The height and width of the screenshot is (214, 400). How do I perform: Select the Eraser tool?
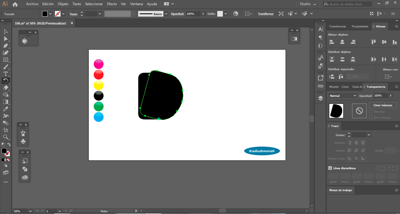6,88
